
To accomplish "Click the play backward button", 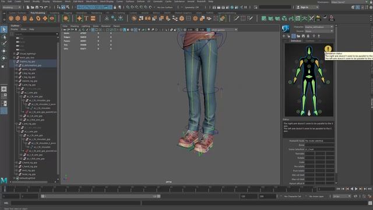I will (x=352, y=189).
